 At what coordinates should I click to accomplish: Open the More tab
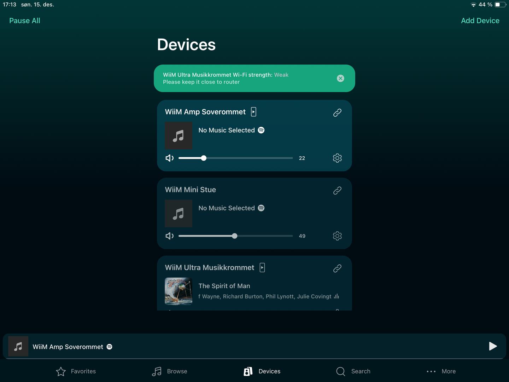441,371
